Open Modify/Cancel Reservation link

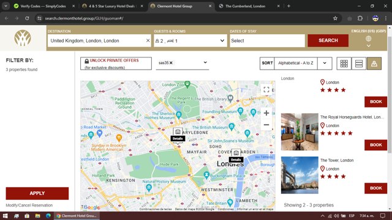(x=29, y=205)
